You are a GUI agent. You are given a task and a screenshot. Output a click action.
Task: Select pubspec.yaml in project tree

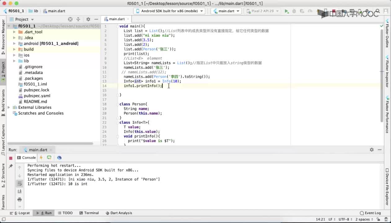pos(37,96)
